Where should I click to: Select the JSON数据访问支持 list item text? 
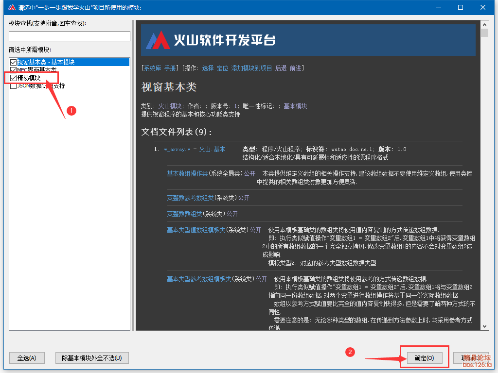pos(41,85)
